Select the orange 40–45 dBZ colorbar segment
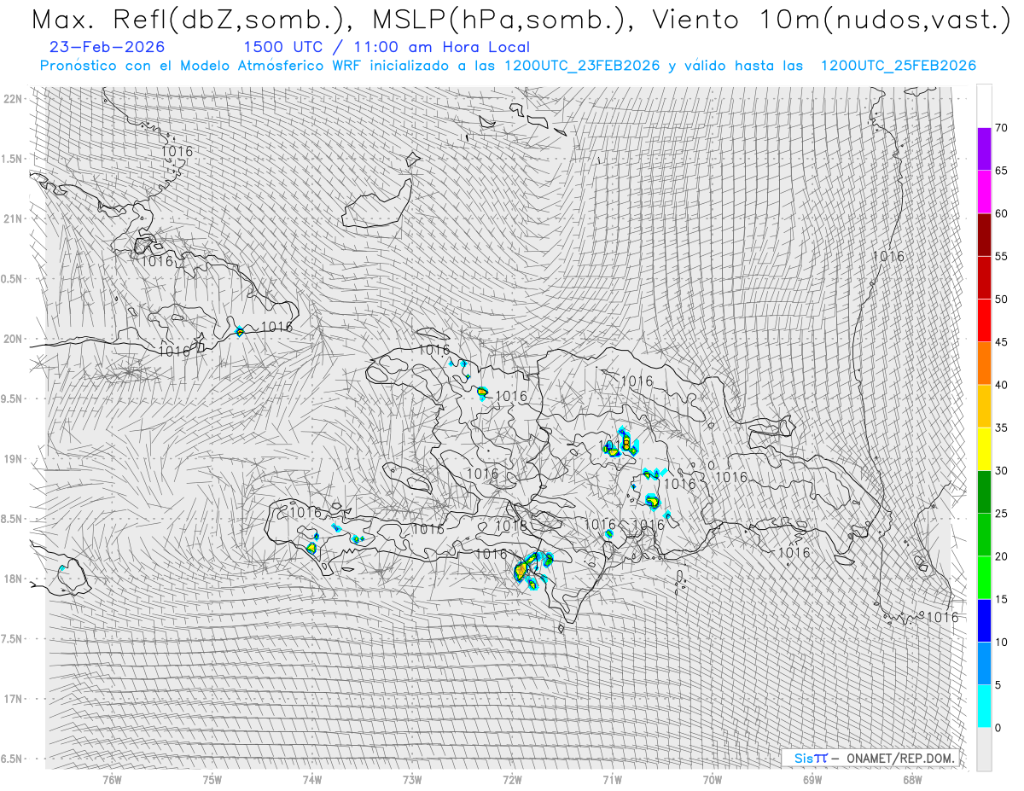Screen dimensions: 1024x791 [984, 364]
